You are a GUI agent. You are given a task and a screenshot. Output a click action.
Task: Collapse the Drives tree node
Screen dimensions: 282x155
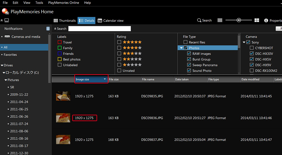pyautogui.click(x=2, y=65)
